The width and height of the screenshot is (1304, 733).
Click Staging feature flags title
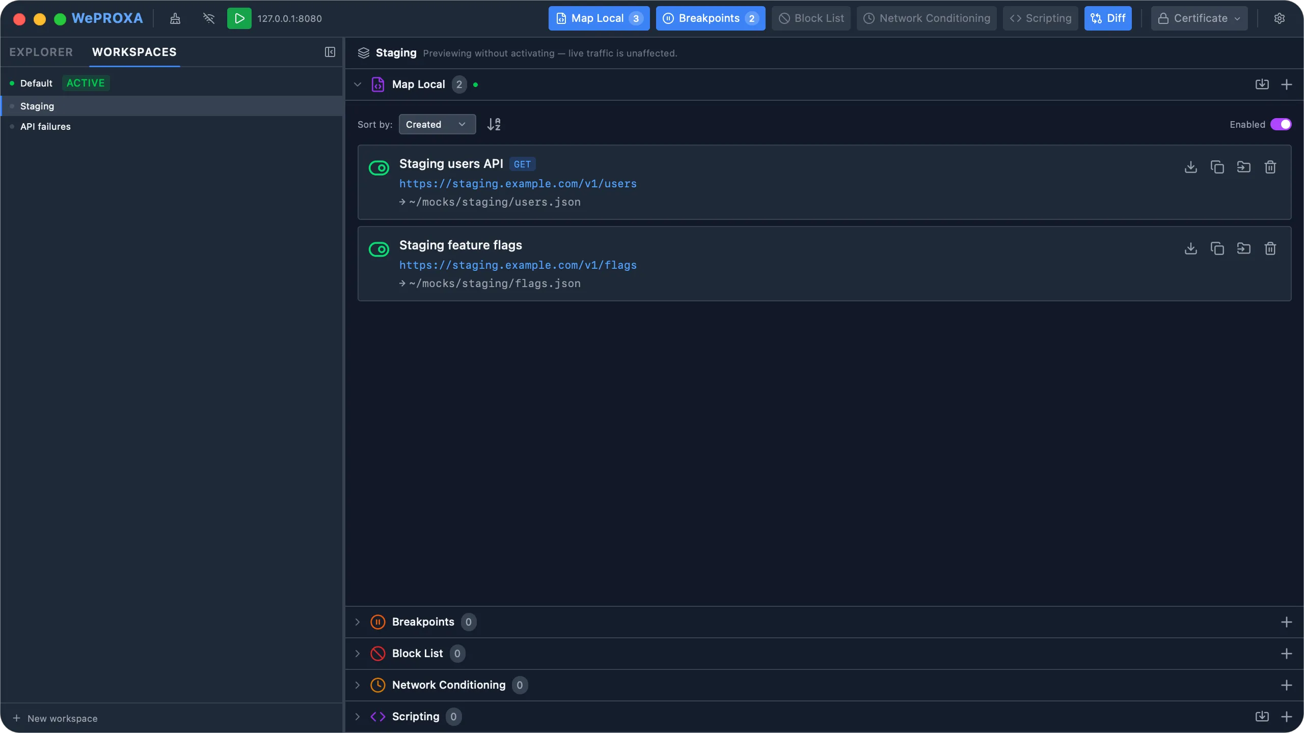coord(460,245)
